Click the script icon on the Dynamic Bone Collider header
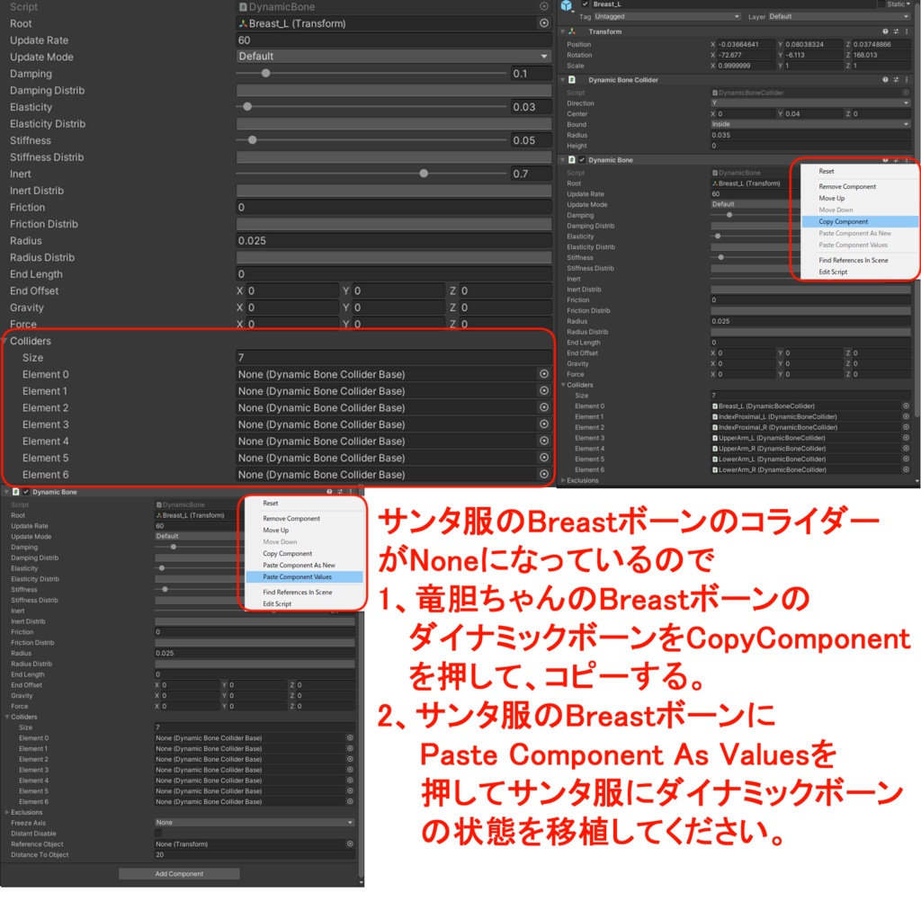Screen dimensions: 921x919 point(572,79)
